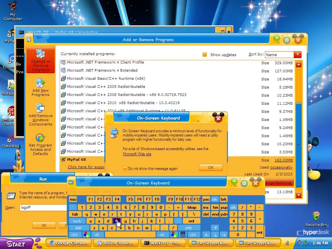
Task: Click OK button in the Run dialog
Action: pos(44,225)
